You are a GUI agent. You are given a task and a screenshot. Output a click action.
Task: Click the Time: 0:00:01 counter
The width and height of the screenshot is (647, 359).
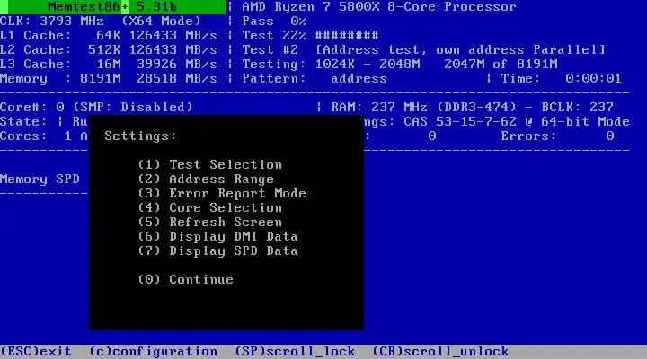point(561,79)
